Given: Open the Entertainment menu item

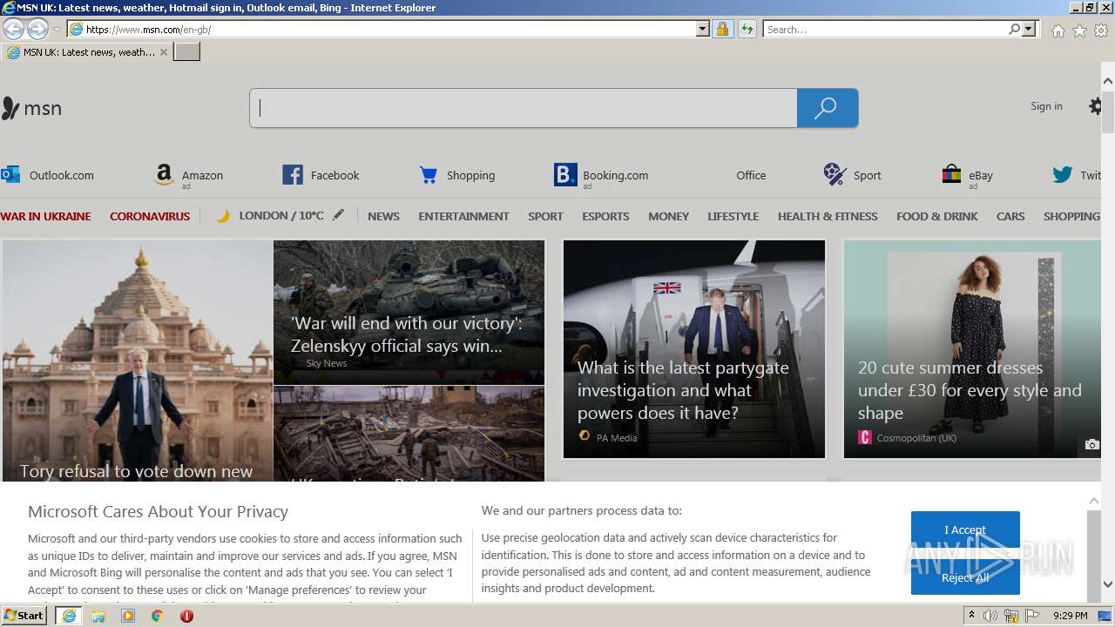Looking at the screenshot, I should point(463,216).
